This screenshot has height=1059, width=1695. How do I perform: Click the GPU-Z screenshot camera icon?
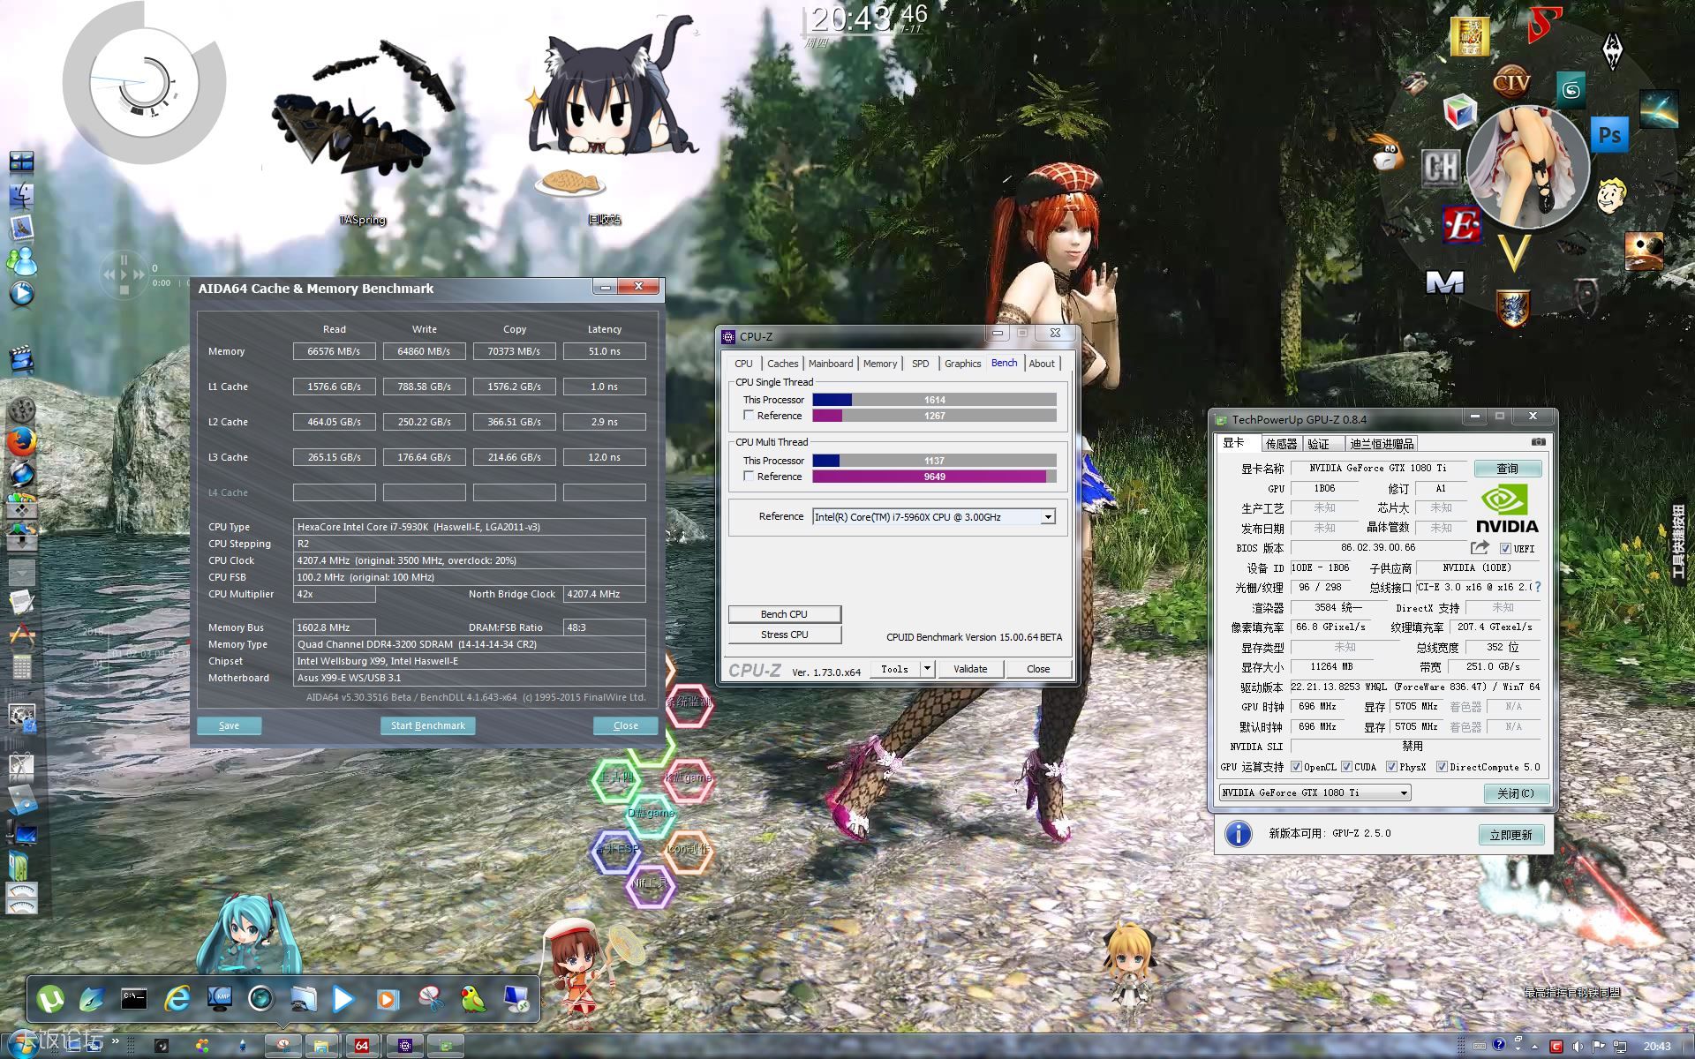point(1538,442)
